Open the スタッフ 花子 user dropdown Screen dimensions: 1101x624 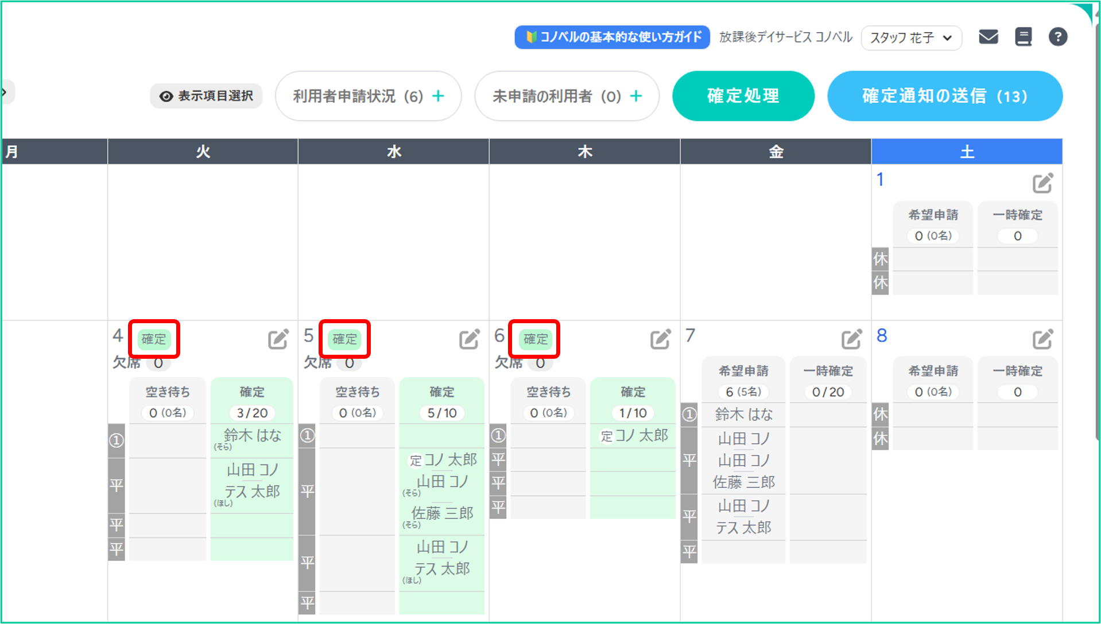(911, 38)
